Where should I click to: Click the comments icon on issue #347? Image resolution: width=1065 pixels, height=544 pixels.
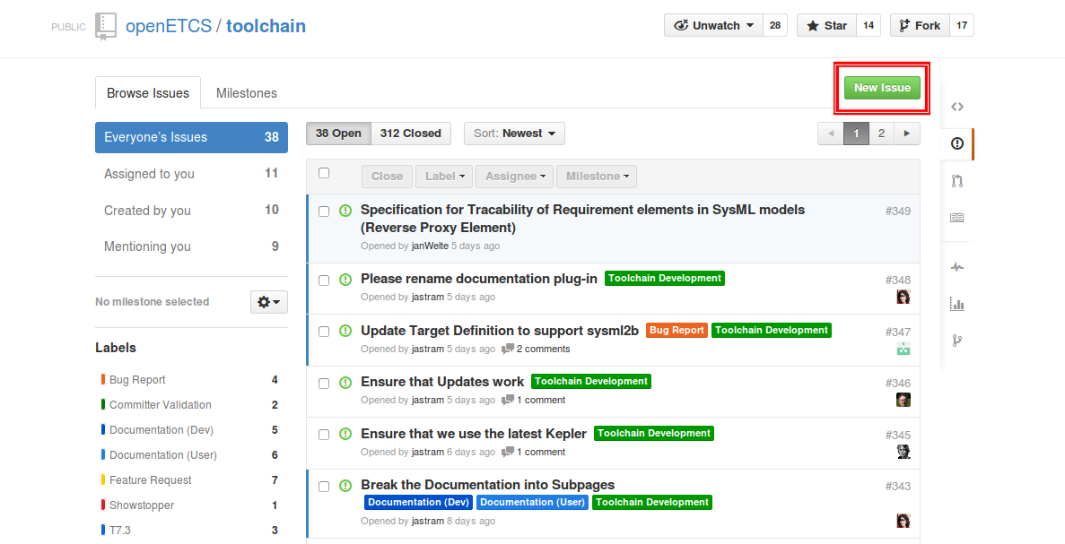tap(507, 349)
